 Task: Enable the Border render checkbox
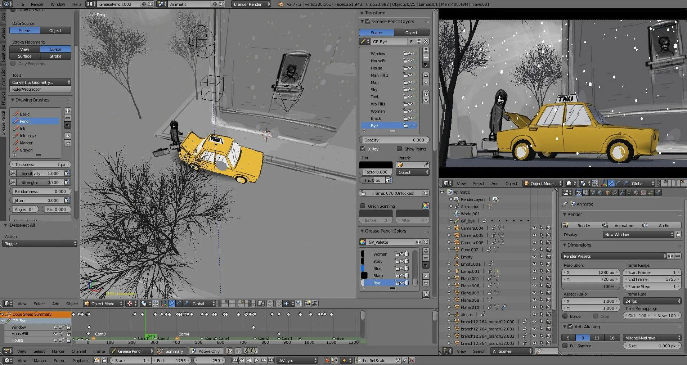[x=565, y=316]
